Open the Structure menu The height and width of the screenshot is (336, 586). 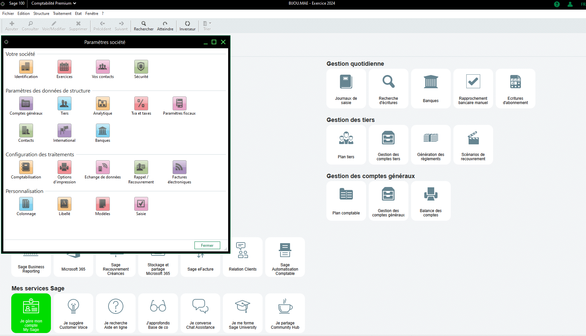(41, 14)
